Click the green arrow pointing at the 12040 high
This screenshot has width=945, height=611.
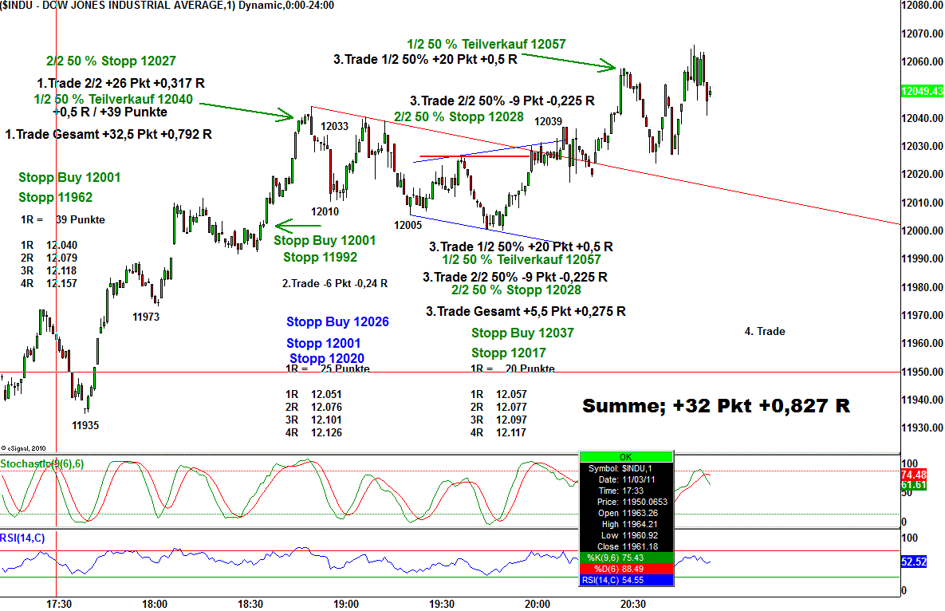point(247,110)
